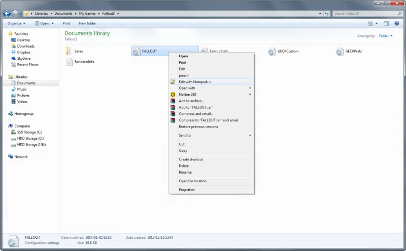Open Network in navigation pane

point(21,157)
